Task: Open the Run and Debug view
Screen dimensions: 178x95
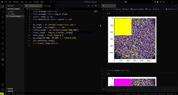Action: click(x=3, y=22)
